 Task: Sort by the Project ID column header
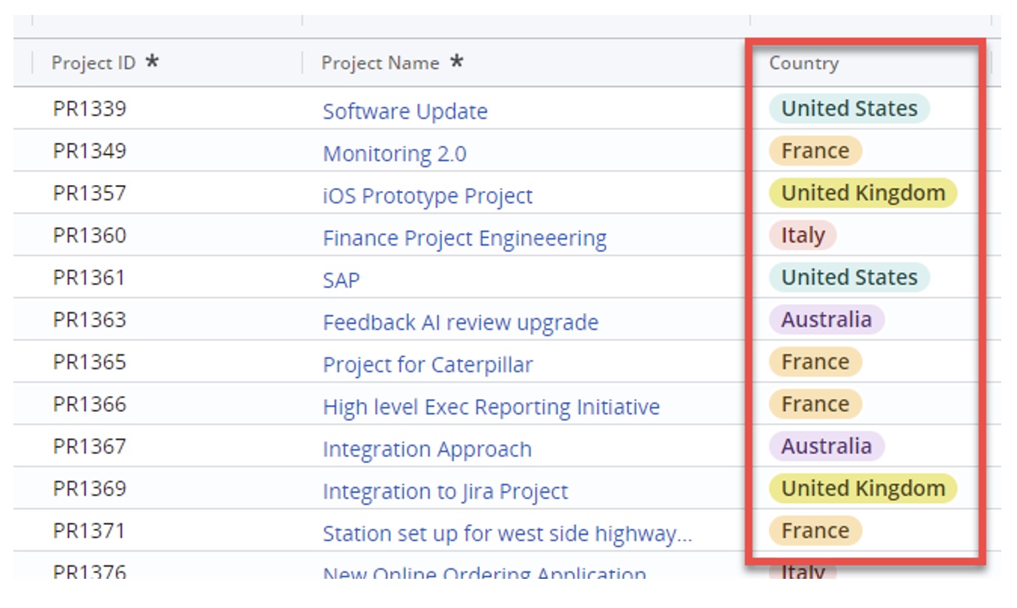94,63
